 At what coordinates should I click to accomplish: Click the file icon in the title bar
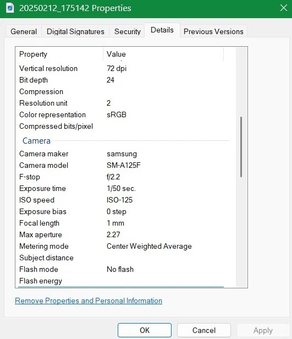10,8
